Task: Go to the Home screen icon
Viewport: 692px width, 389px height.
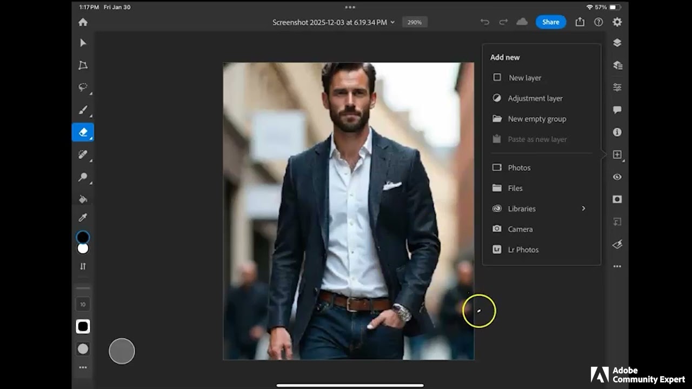Action: pyautogui.click(x=83, y=22)
